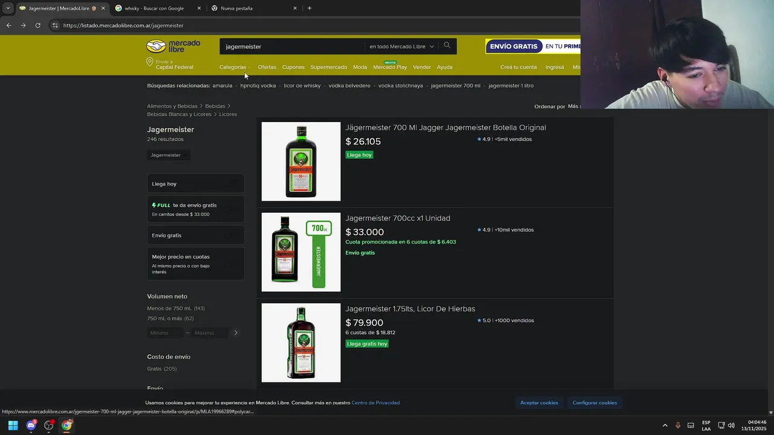Click the Envío gratis promo banner
774x435 pixels.
533,47
